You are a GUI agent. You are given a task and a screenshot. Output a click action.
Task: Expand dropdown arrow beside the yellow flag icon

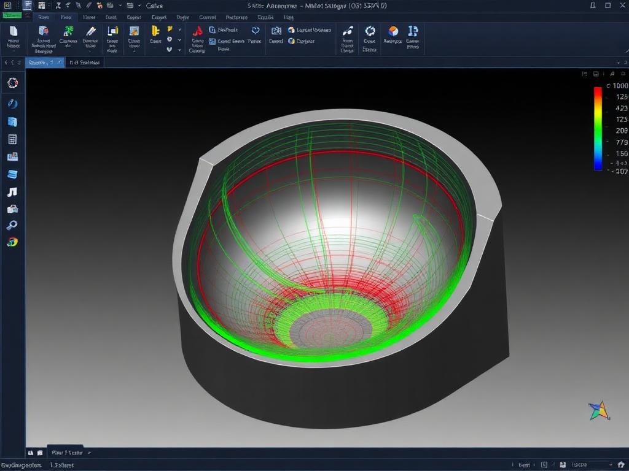[x=180, y=29]
